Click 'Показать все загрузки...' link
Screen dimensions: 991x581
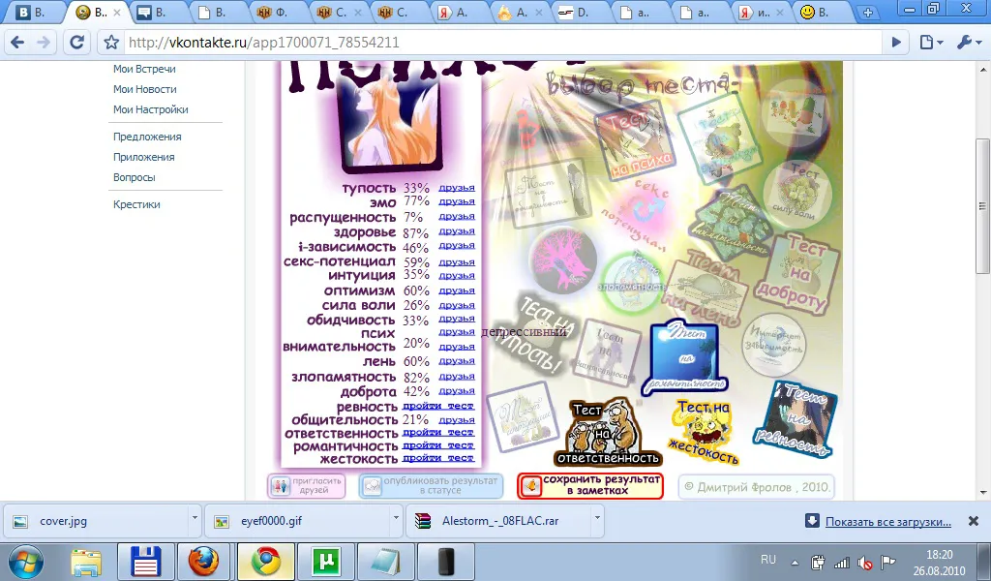tap(888, 522)
